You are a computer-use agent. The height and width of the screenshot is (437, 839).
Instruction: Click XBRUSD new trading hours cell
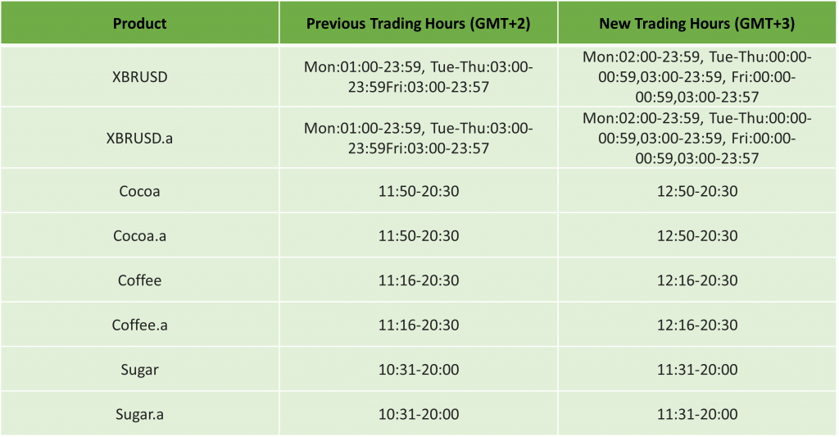[697, 76]
